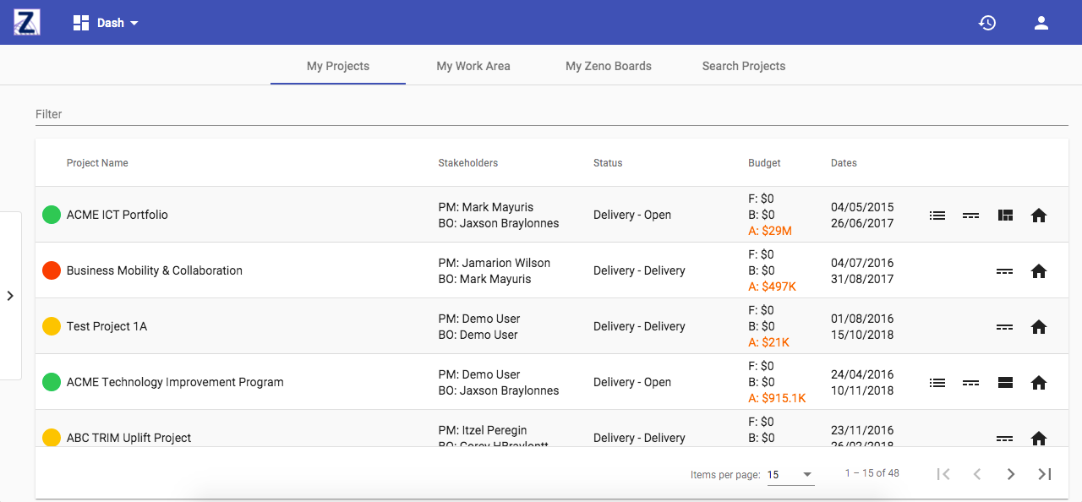Open the Dash dropdown menu
Viewport: 1082px width, 502px height.
coord(106,23)
